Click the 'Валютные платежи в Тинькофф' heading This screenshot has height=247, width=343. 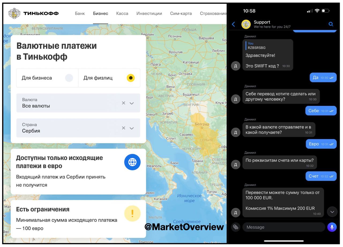[x=57, y=51]
